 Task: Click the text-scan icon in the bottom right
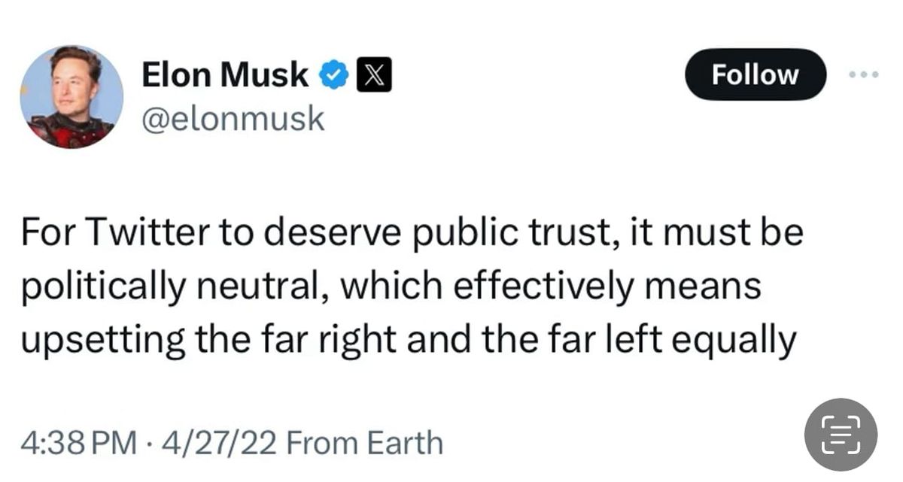[842, 434]
